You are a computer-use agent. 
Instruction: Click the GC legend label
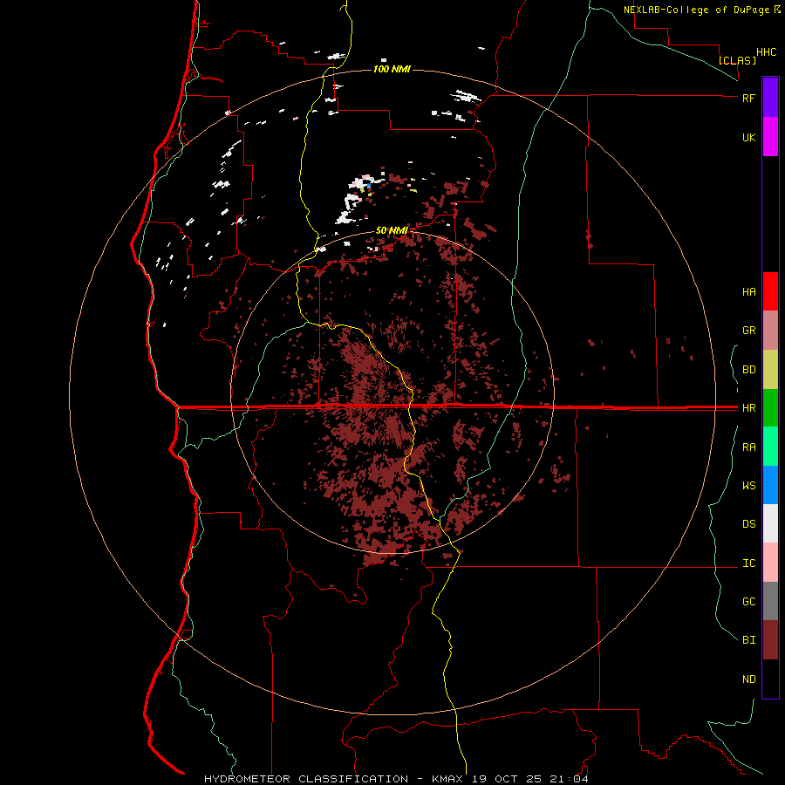tap(748, 602)
